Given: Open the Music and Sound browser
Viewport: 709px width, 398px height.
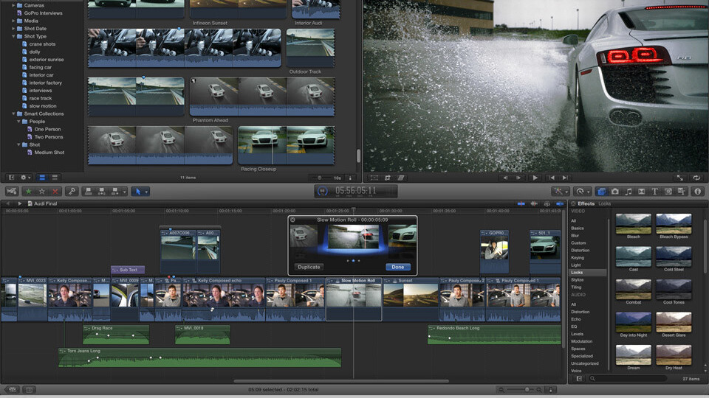Looking at the screenshot, I should point(628,192).
